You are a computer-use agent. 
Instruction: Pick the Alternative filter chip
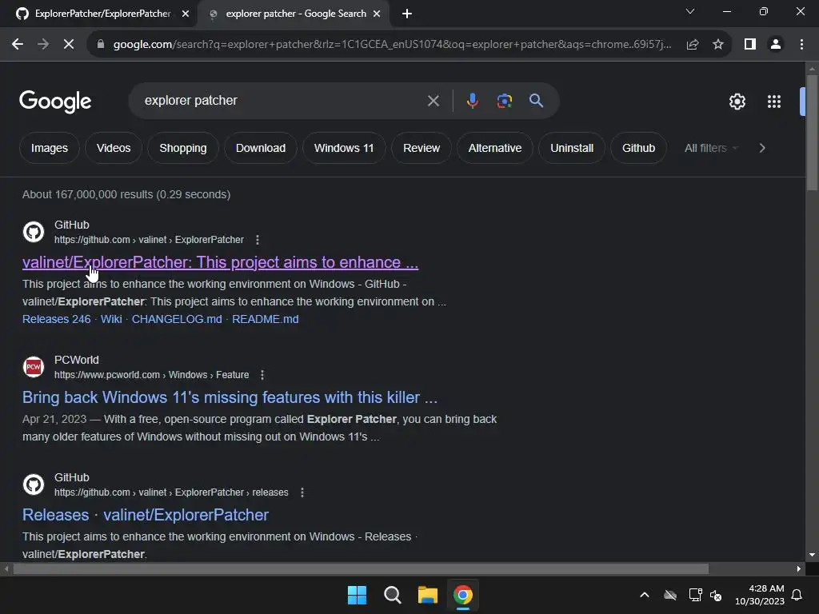(494, 148)
